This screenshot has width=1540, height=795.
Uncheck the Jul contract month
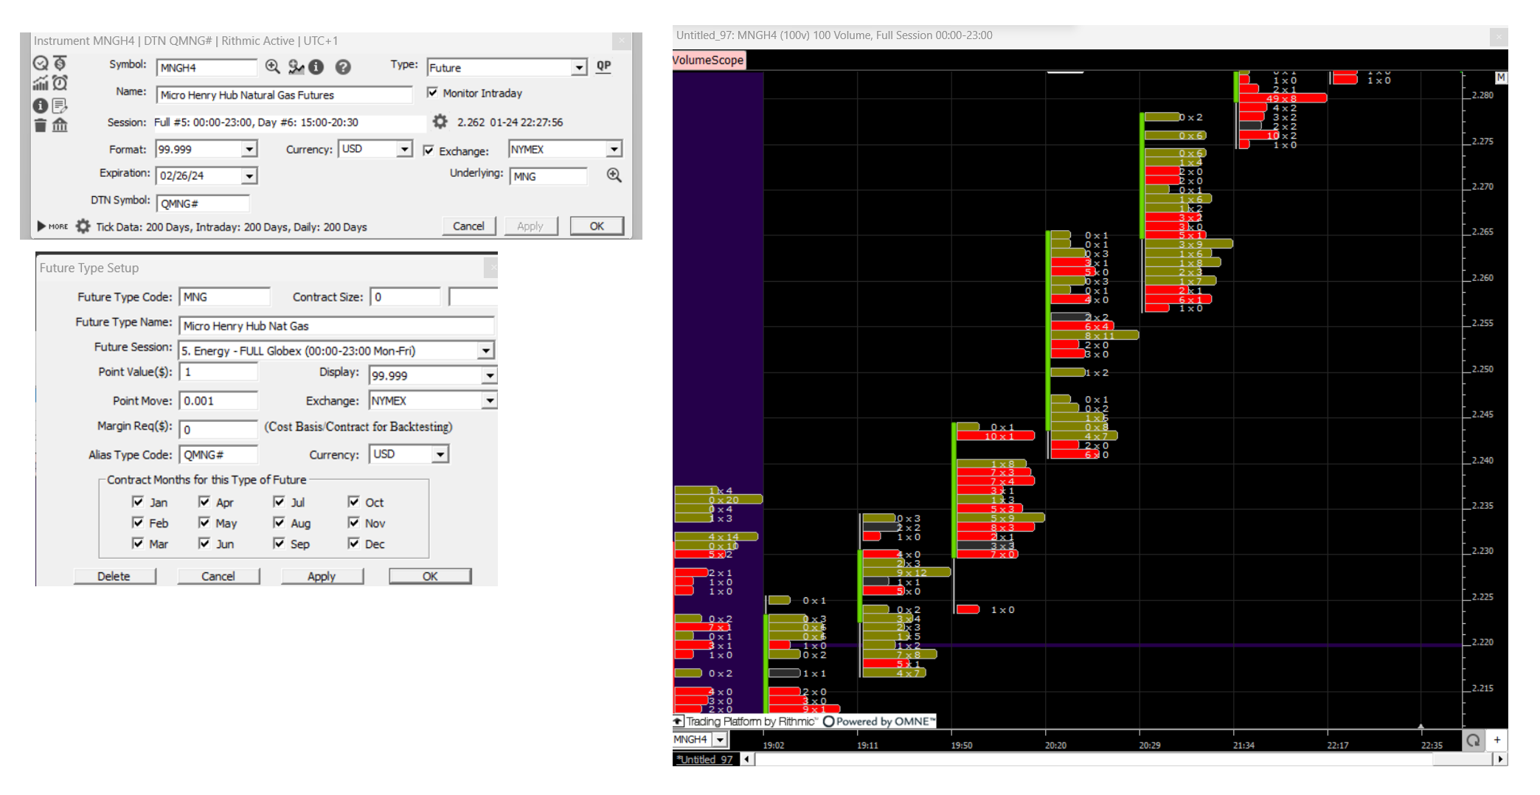click(280, 502)
